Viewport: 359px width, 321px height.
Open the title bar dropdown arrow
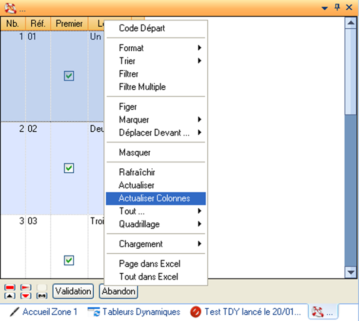pyautogui.click(x=325, y=7)
